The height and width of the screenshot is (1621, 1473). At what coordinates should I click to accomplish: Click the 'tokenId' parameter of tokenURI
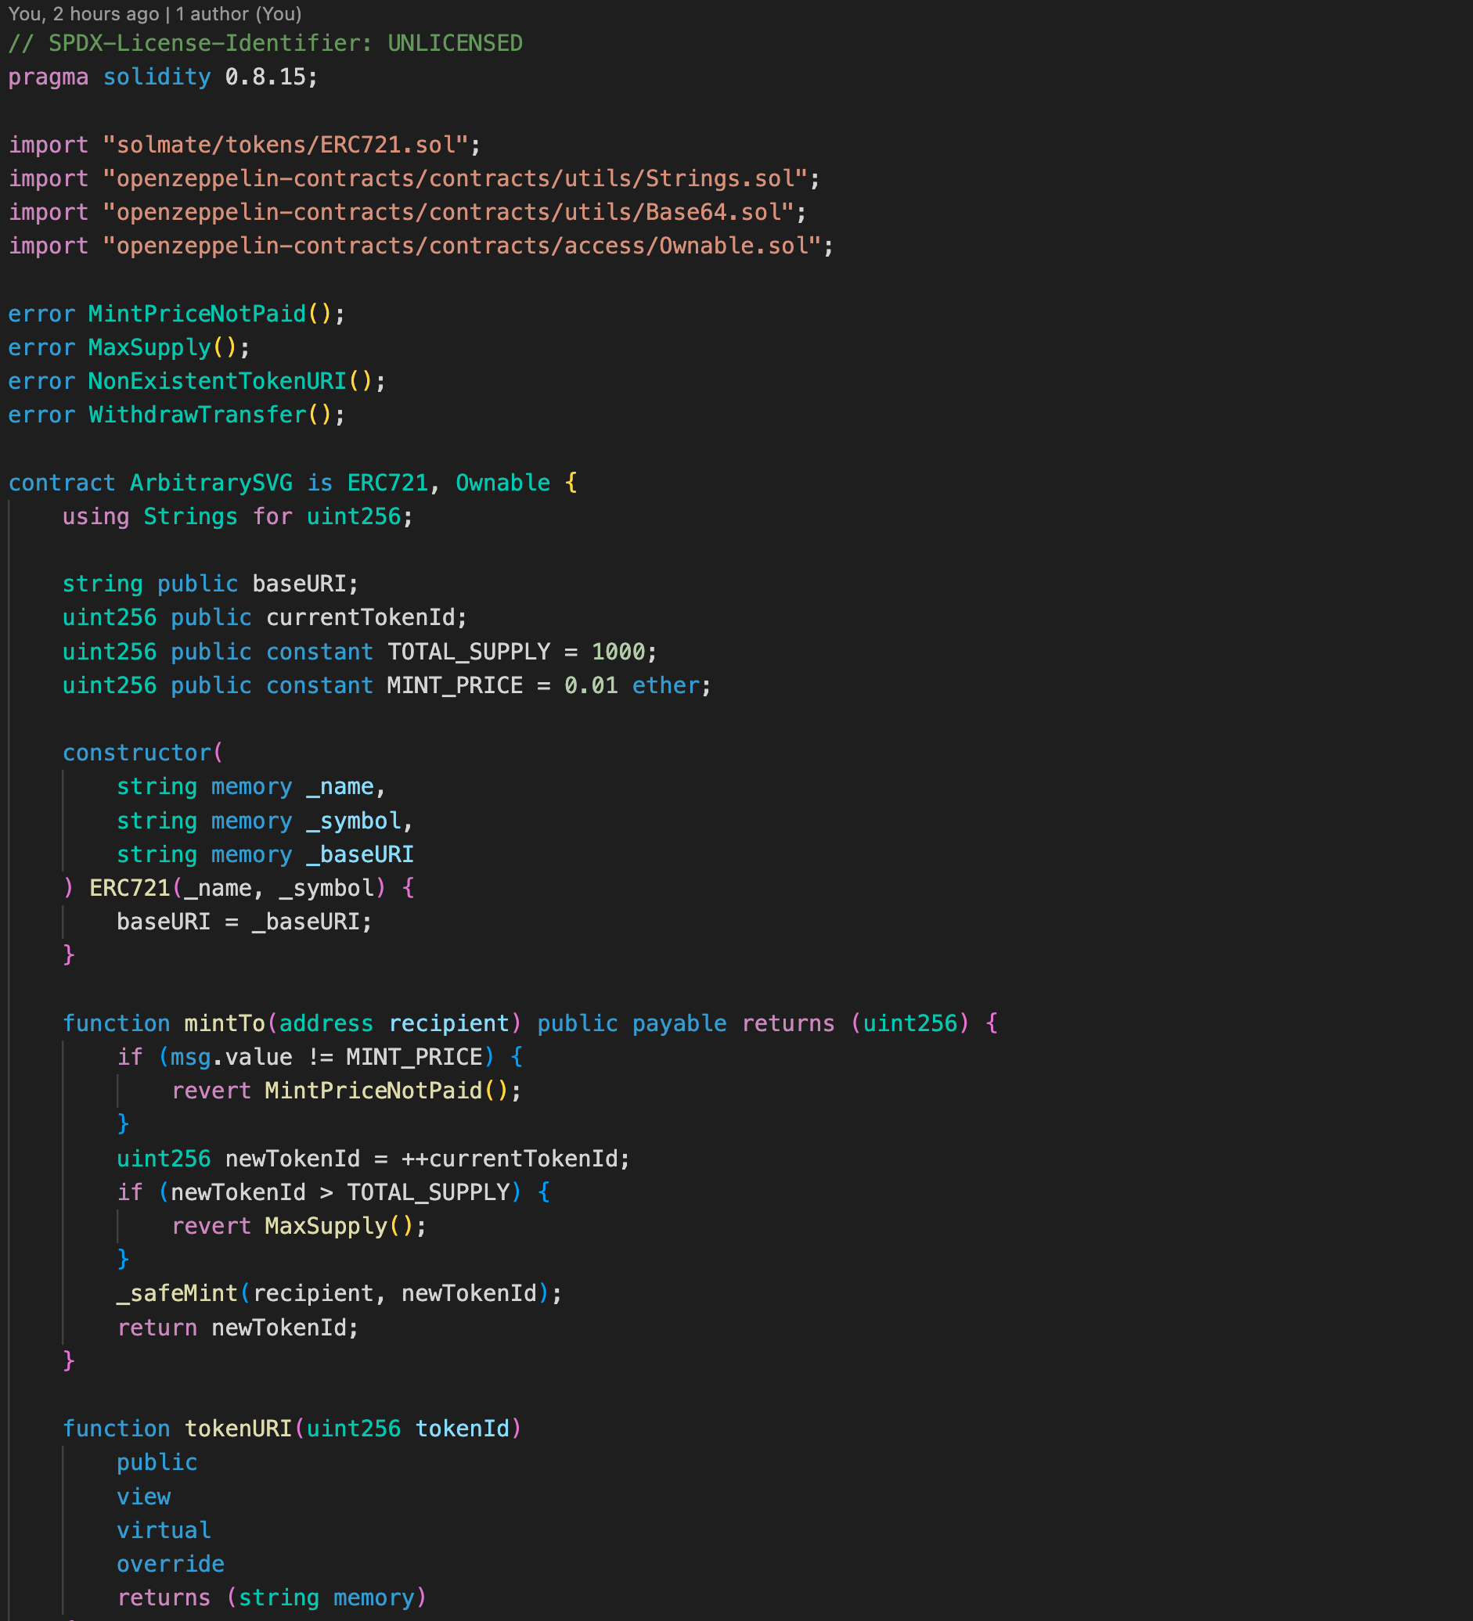463,1428
